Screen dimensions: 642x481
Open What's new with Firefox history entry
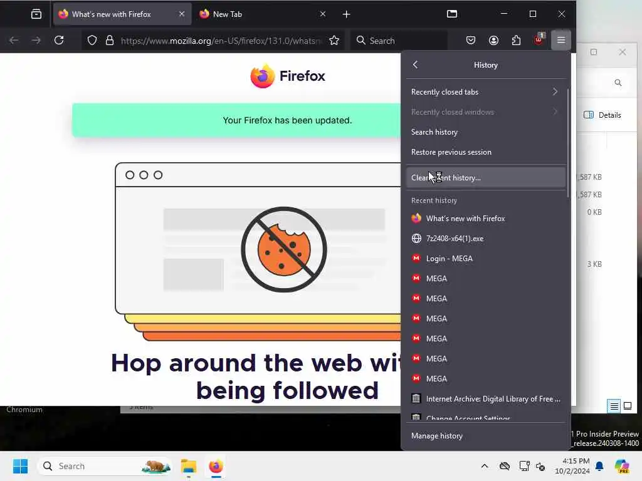(x=485, y=219)
